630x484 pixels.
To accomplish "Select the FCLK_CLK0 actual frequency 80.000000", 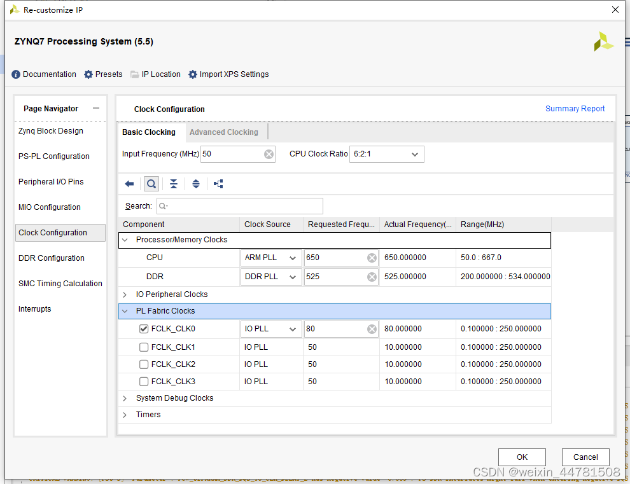I will point(417,329).
